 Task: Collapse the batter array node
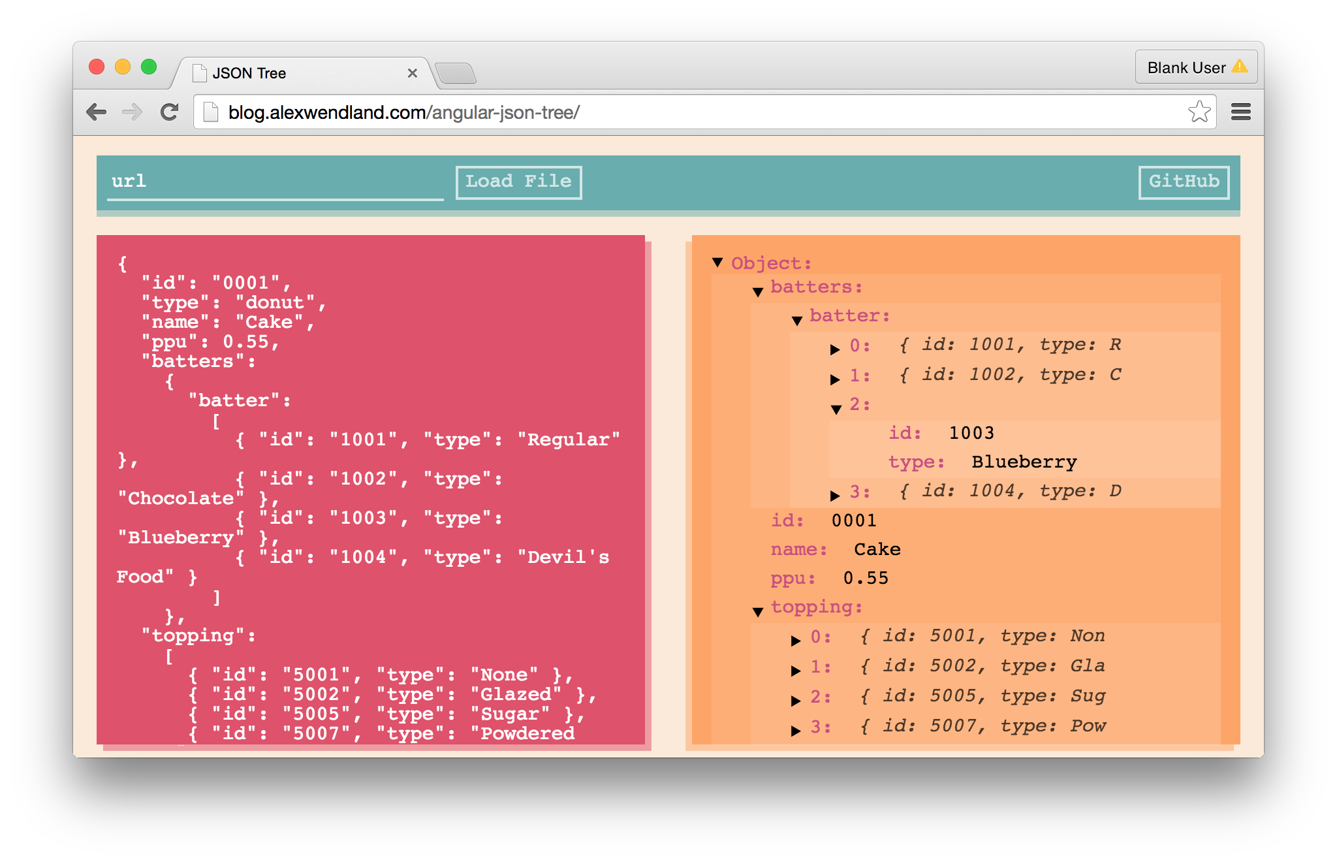click(797, 320)
